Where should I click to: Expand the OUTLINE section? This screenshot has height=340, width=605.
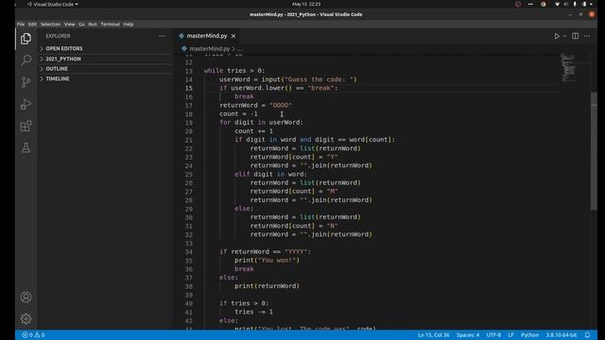105,69
